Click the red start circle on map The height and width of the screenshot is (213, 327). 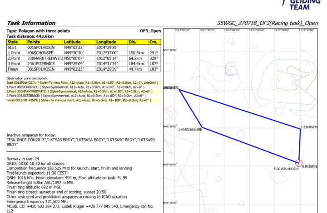coord(298,163)
